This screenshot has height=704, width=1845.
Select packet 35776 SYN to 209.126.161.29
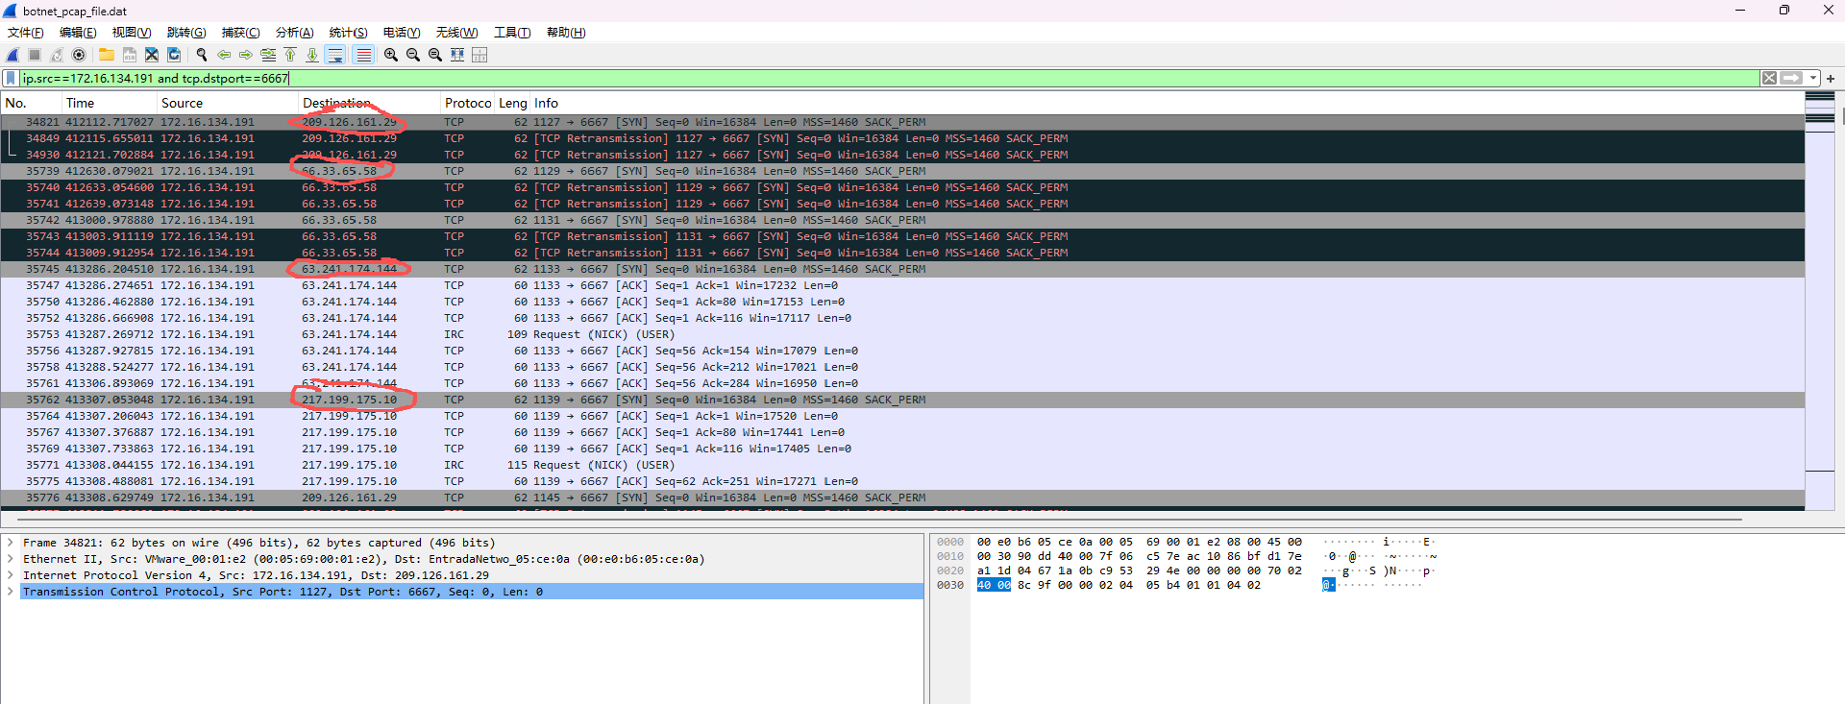(902, 498)
